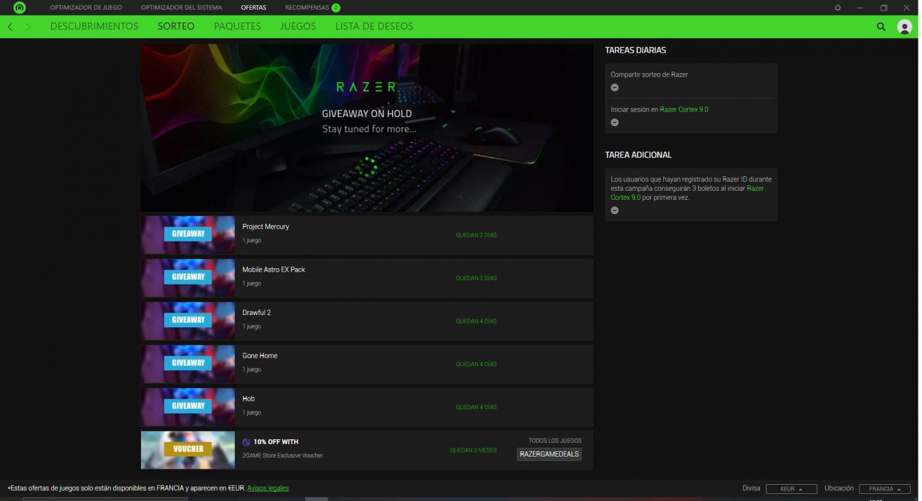Click the Recompensas notification badge
This screenshot has height=501, width=922.
337,8
